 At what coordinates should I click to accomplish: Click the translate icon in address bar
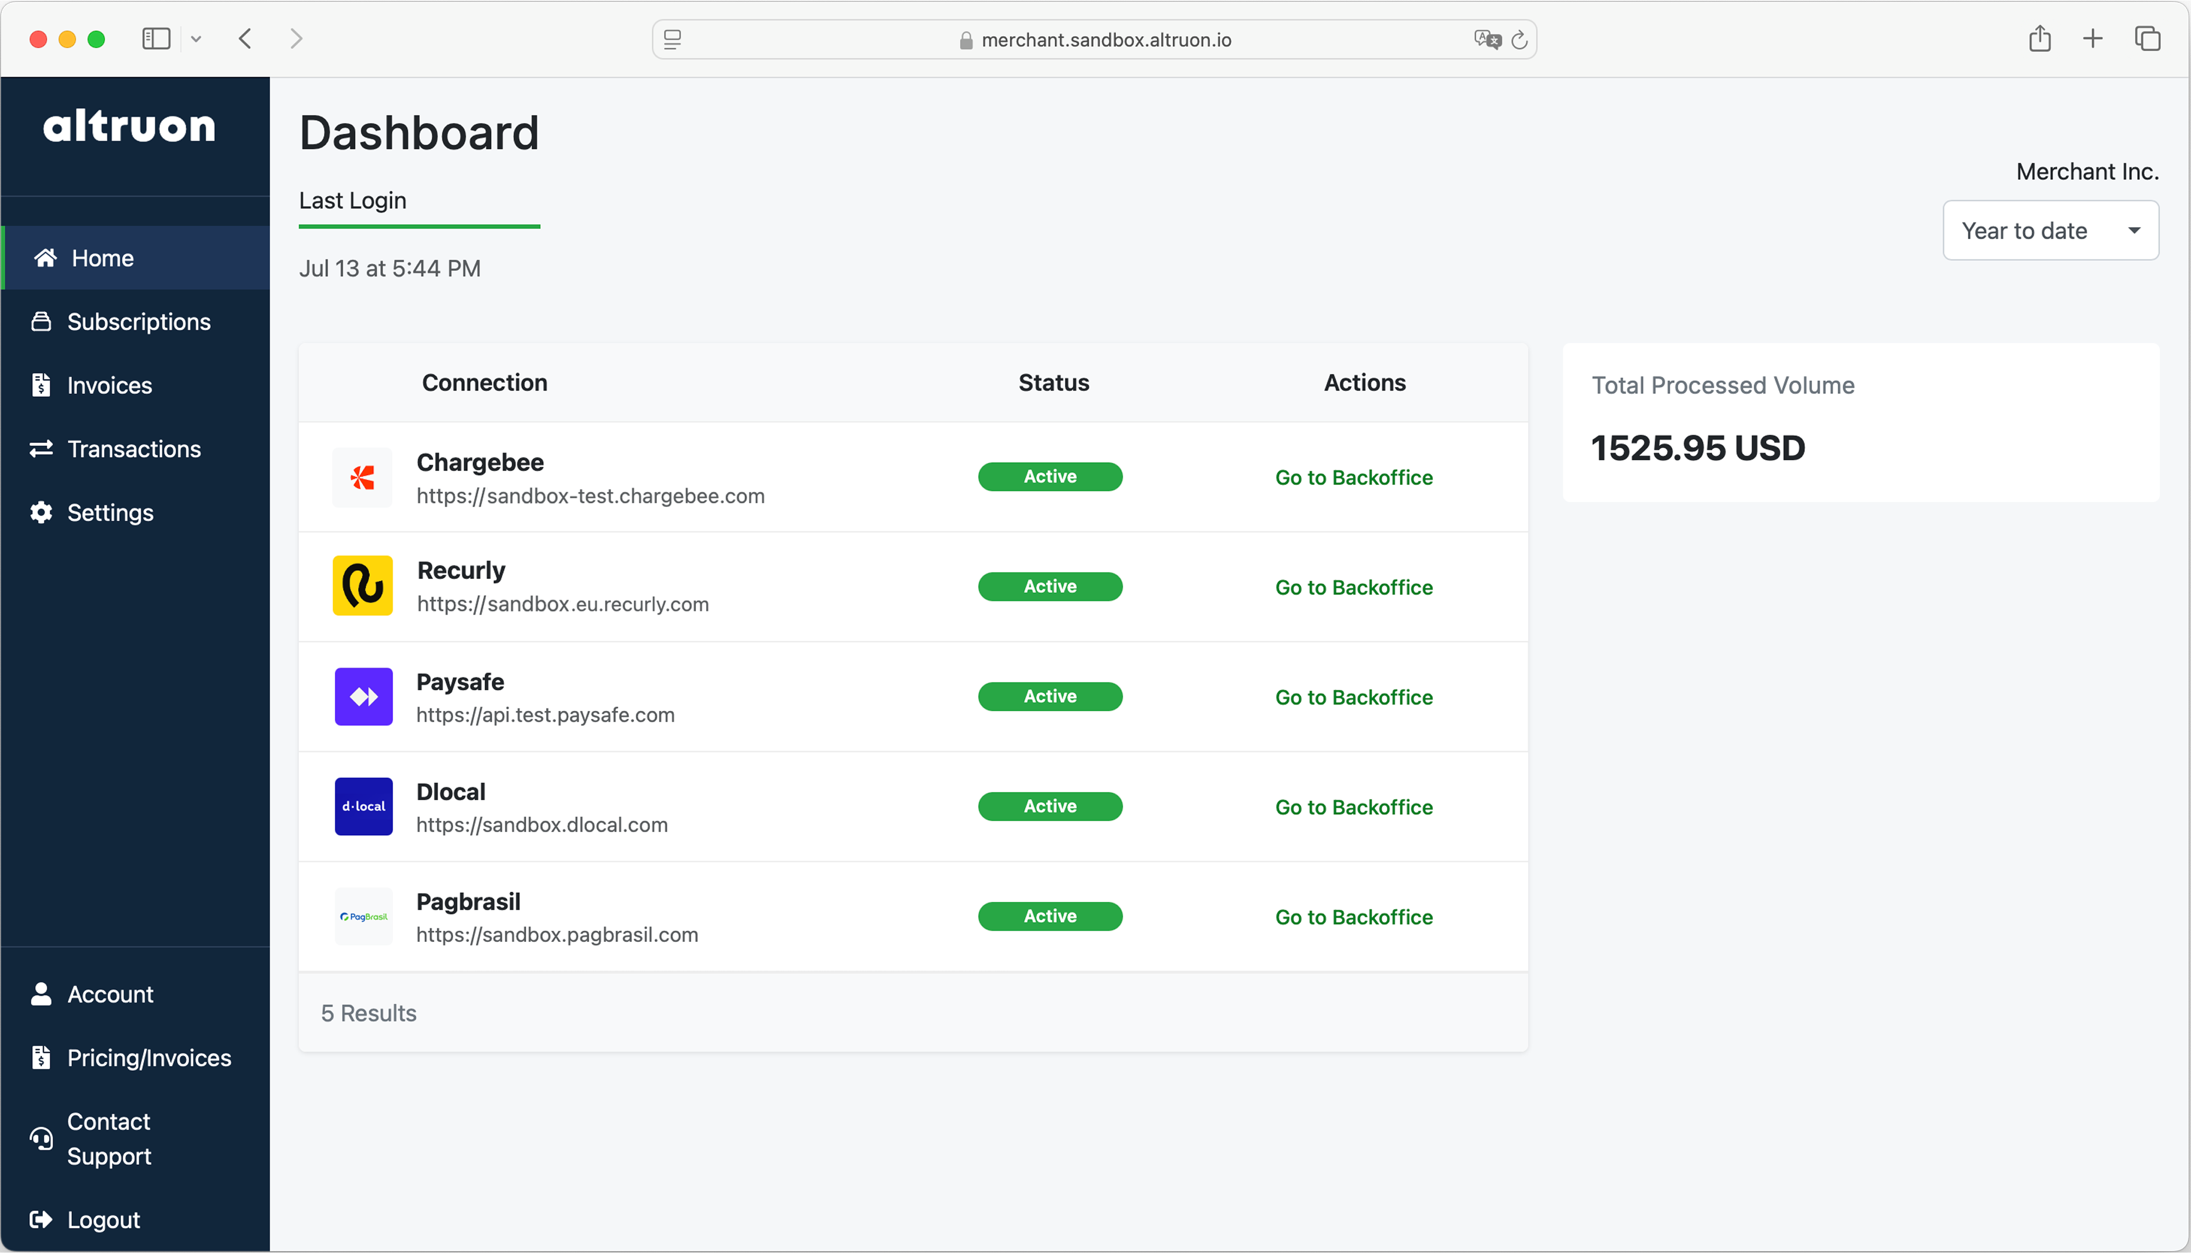(x=1487, y=40)
